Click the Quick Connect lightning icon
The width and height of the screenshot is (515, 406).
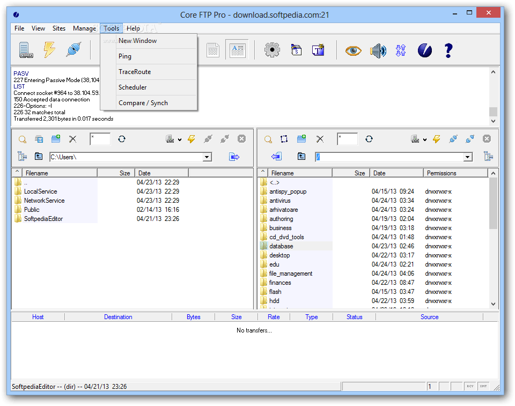tap(49, 49)
